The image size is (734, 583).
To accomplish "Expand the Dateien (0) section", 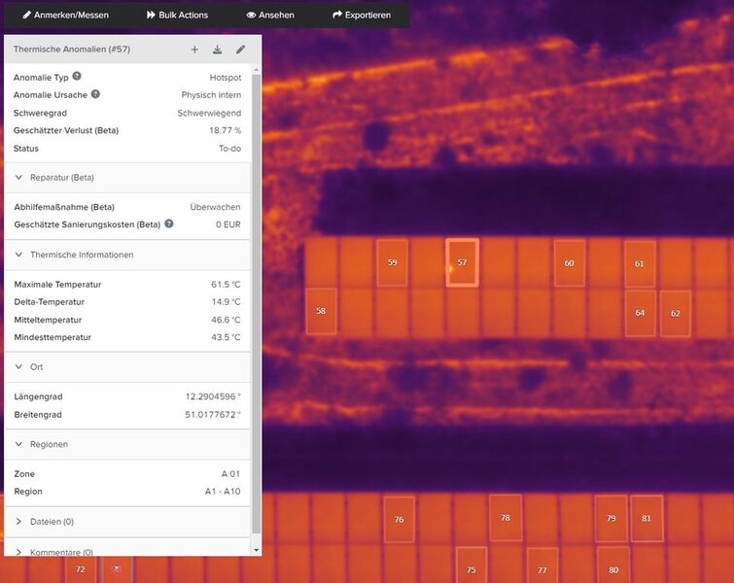I will pyautogui.click(x=19, y=522).
